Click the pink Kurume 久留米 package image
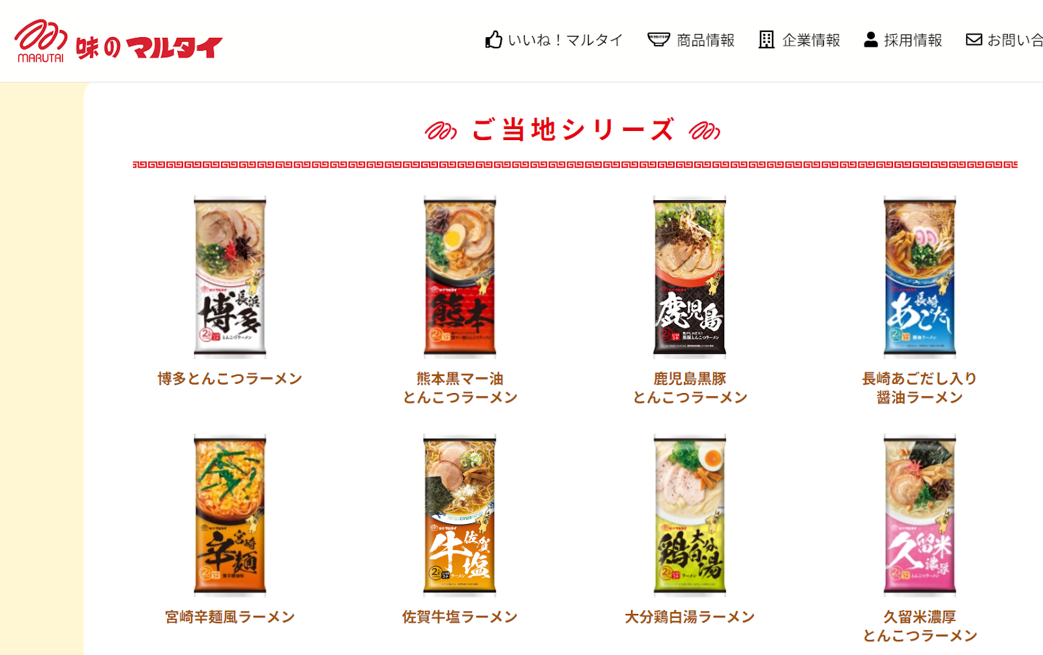The image size is (1043, 655). [920, 516]
